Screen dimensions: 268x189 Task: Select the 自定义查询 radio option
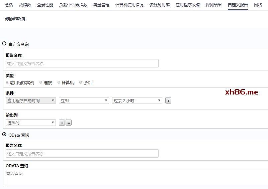pyautogui.click(x=4, y=43)
